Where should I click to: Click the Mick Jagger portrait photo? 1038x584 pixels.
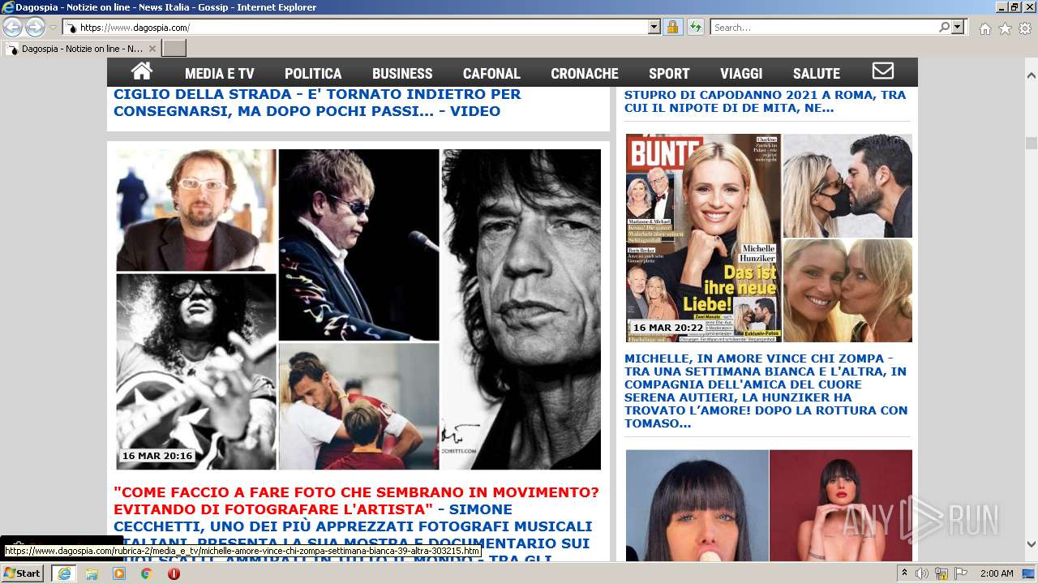coord(521,309)
